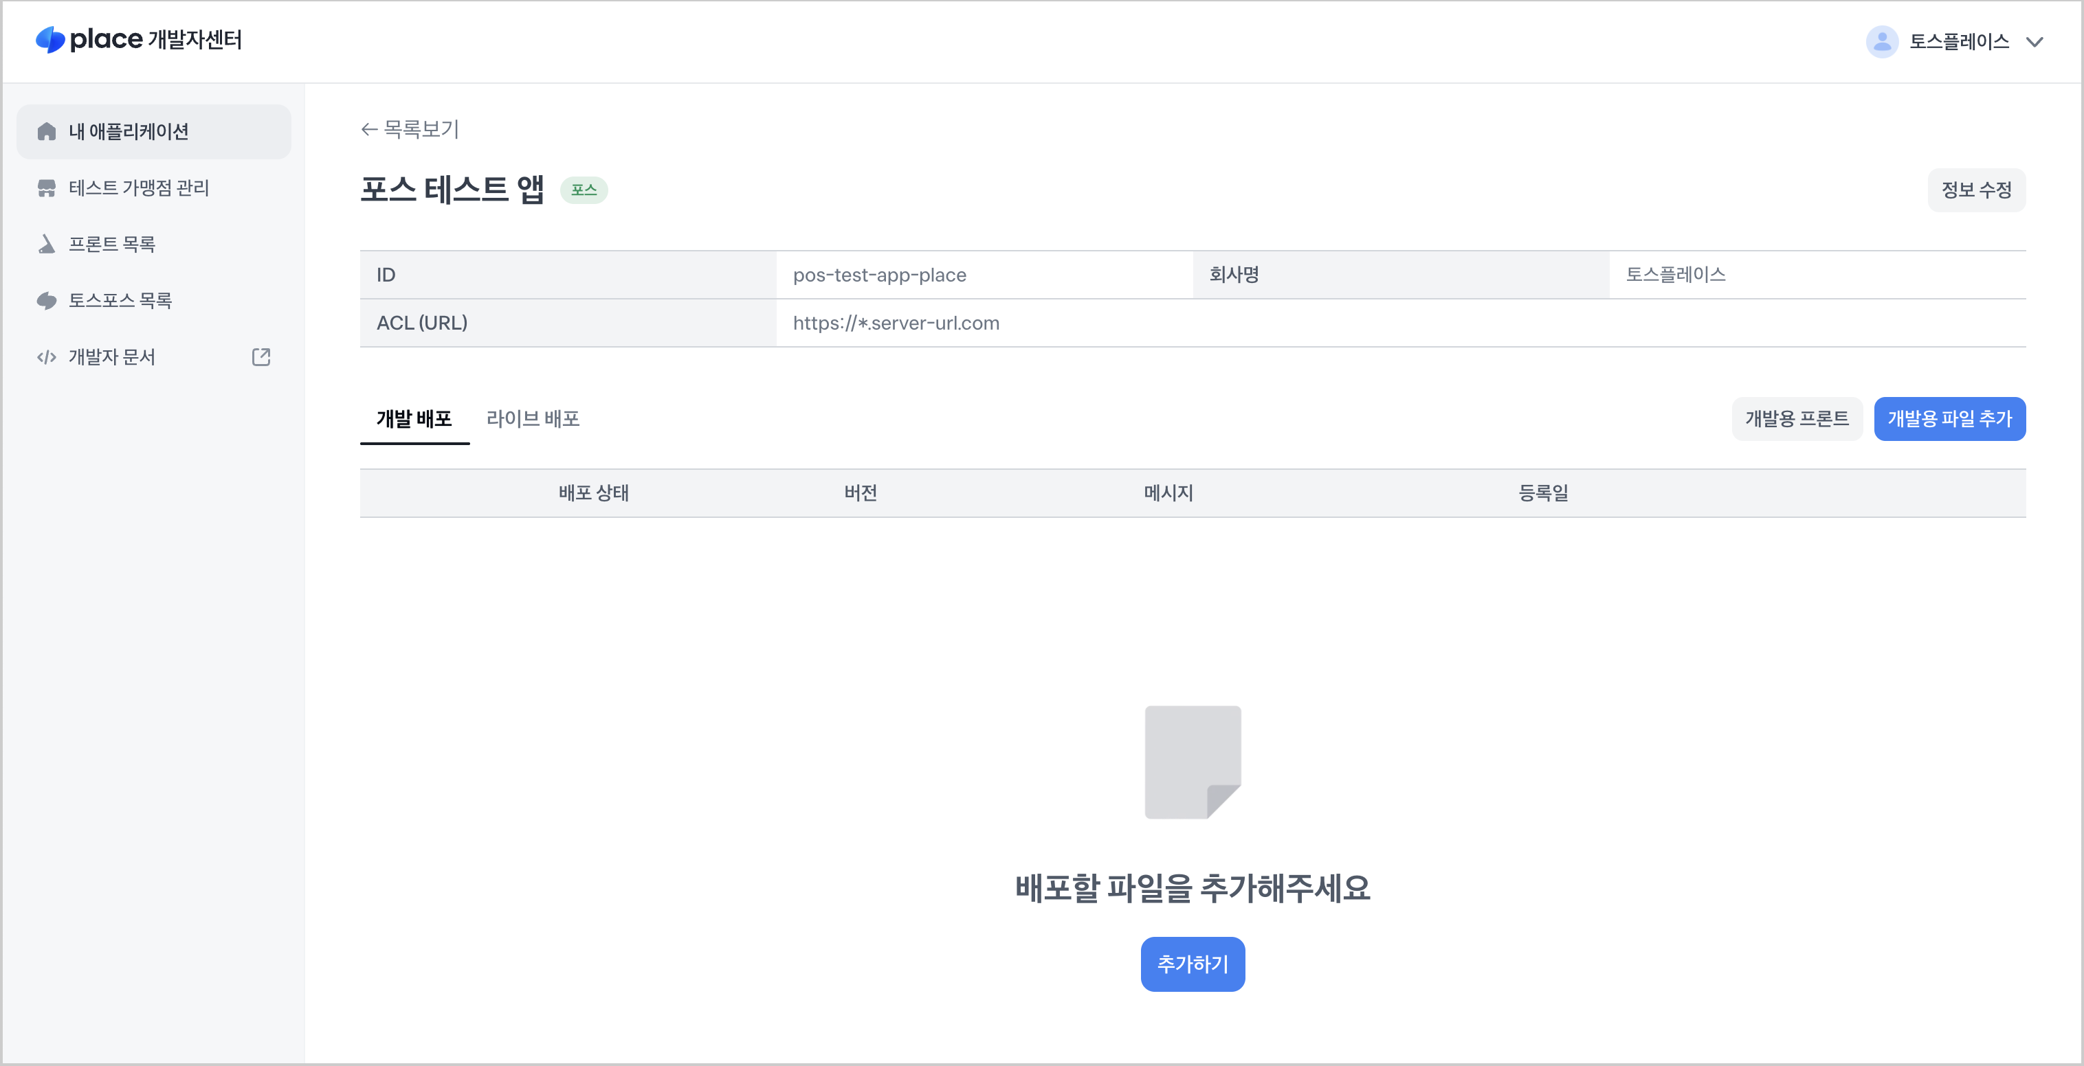This screenshot has width=2084, height=1066.
Task: Click the 개발용 프론트 button
Action: point(1797,419)
